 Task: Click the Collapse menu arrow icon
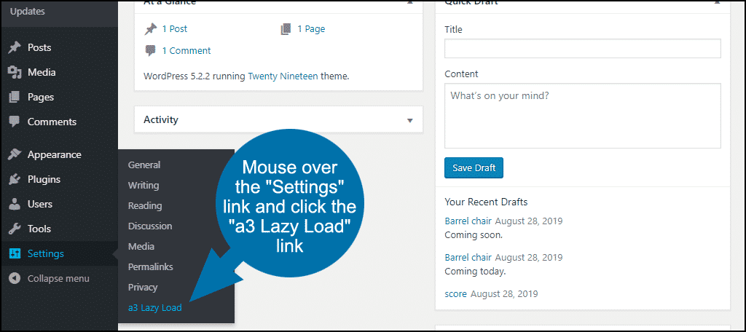coord(15,278)
